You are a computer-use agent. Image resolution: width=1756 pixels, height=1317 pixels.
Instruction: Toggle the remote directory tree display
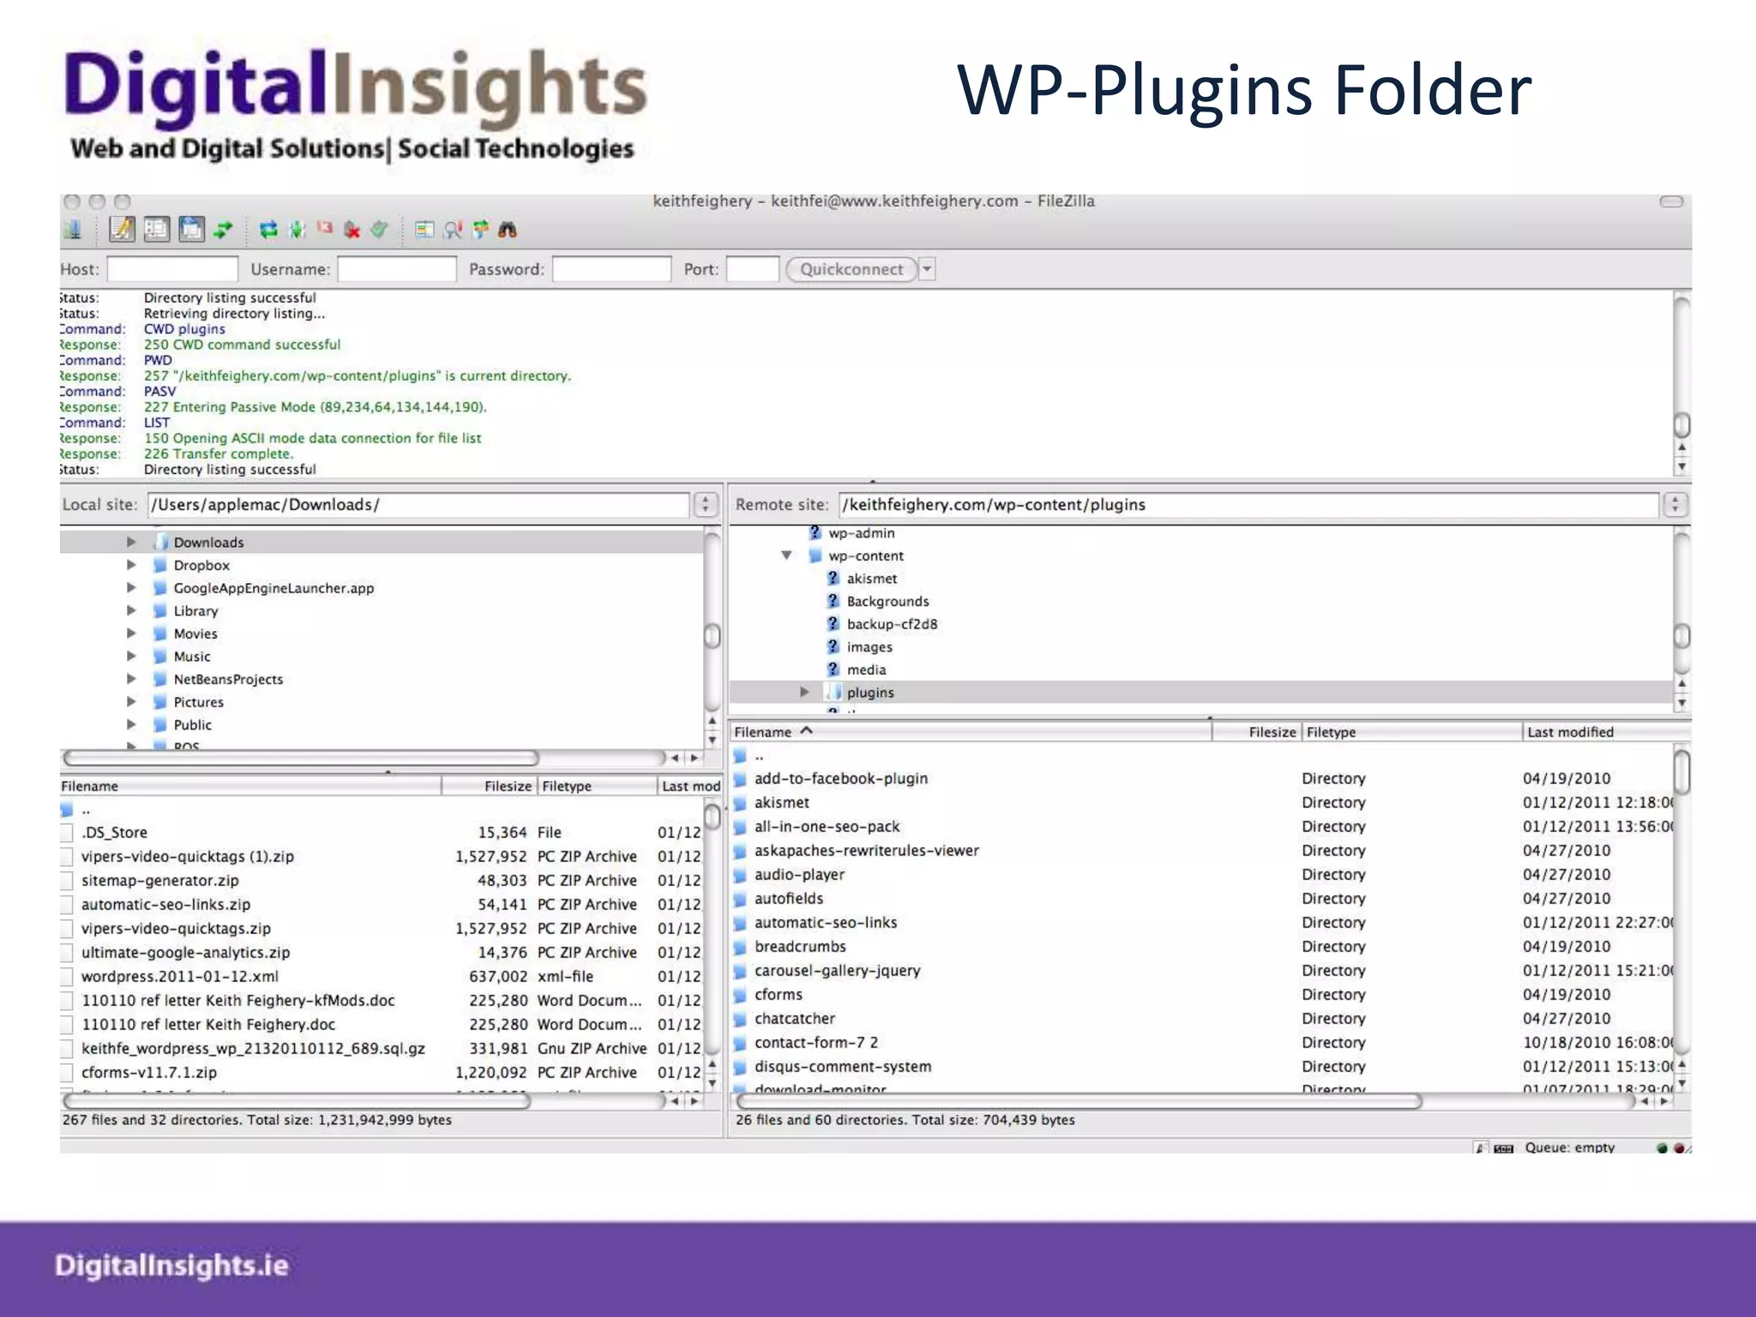click(x=190, y=229)
